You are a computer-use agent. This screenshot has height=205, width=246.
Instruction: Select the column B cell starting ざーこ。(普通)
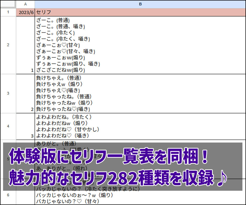tap(140, 45)
